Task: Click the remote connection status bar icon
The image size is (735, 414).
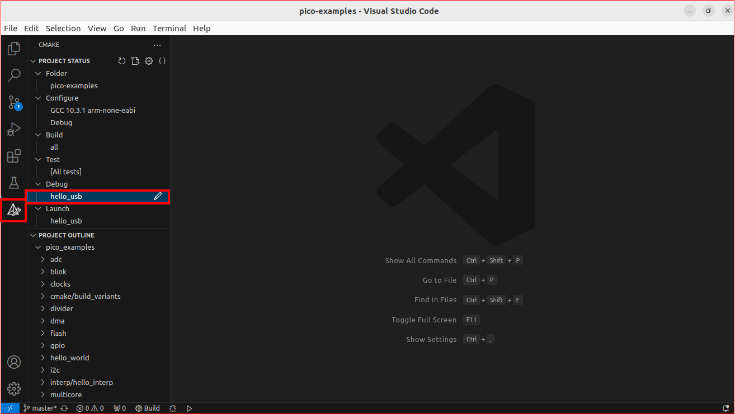Action: click(9, 408)
